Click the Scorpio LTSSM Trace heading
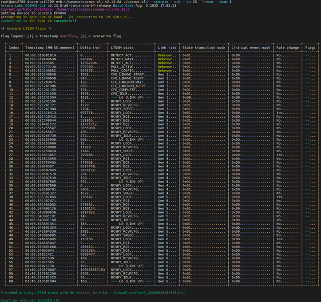Image resolution: width=321 pixels, height=302 pixels. point(27,28)
